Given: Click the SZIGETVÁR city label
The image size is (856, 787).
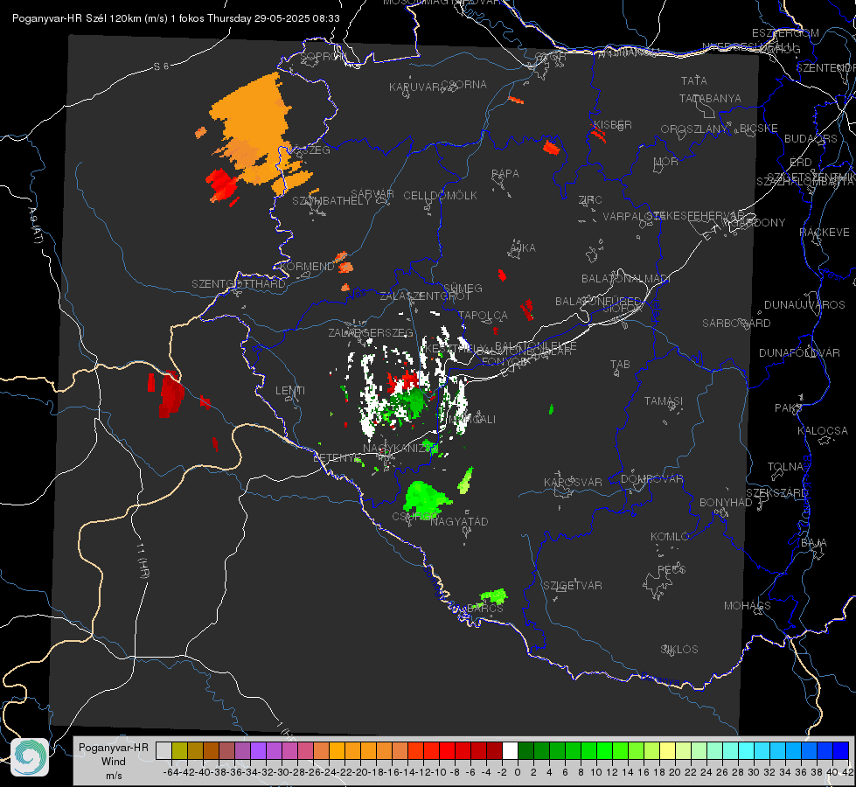Looking at the screenshot, I should click(573, 586).
